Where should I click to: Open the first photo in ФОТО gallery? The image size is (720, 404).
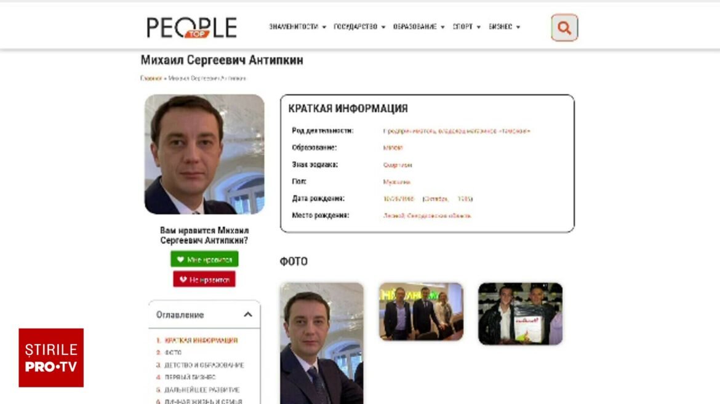click(322, 343)
